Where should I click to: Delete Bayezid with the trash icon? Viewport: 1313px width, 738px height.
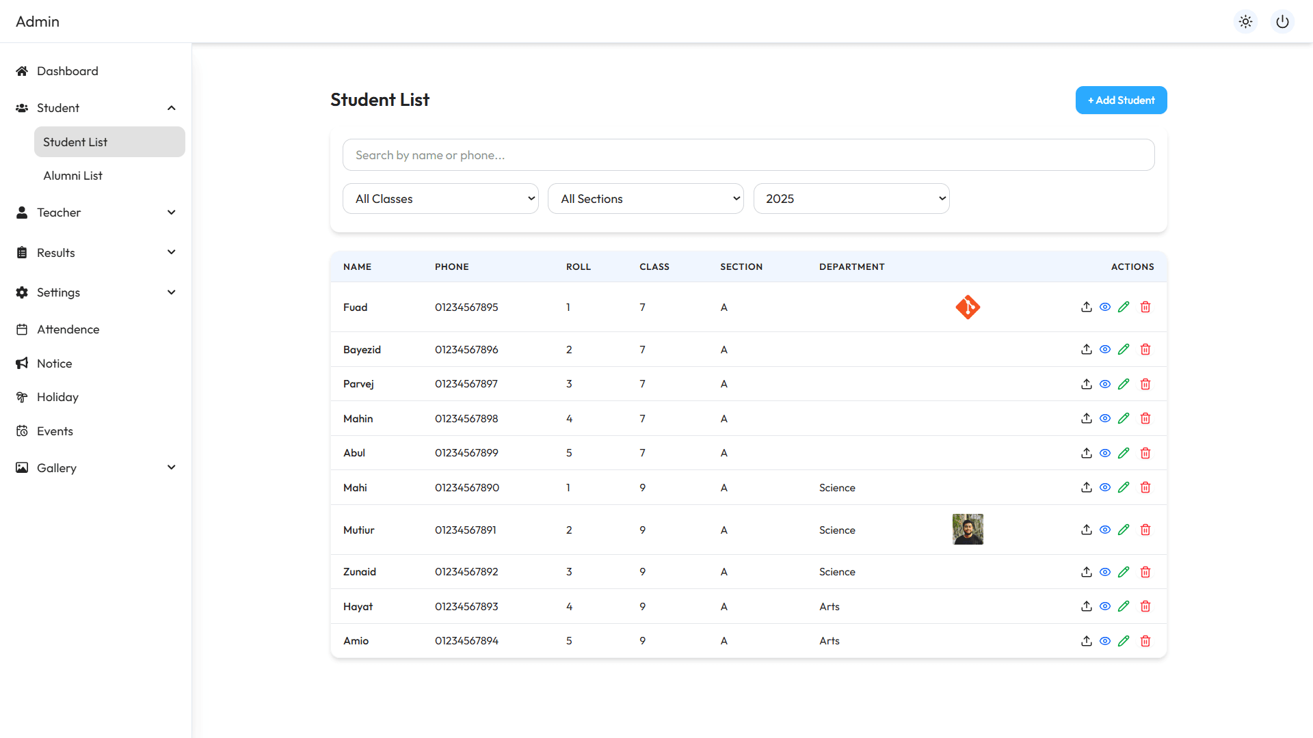pos(1145,349)
